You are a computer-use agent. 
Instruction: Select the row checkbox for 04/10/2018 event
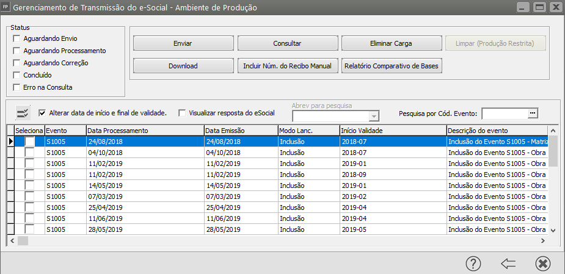[x=29, y=153]
